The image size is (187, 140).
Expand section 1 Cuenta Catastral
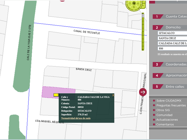[170, 16]
